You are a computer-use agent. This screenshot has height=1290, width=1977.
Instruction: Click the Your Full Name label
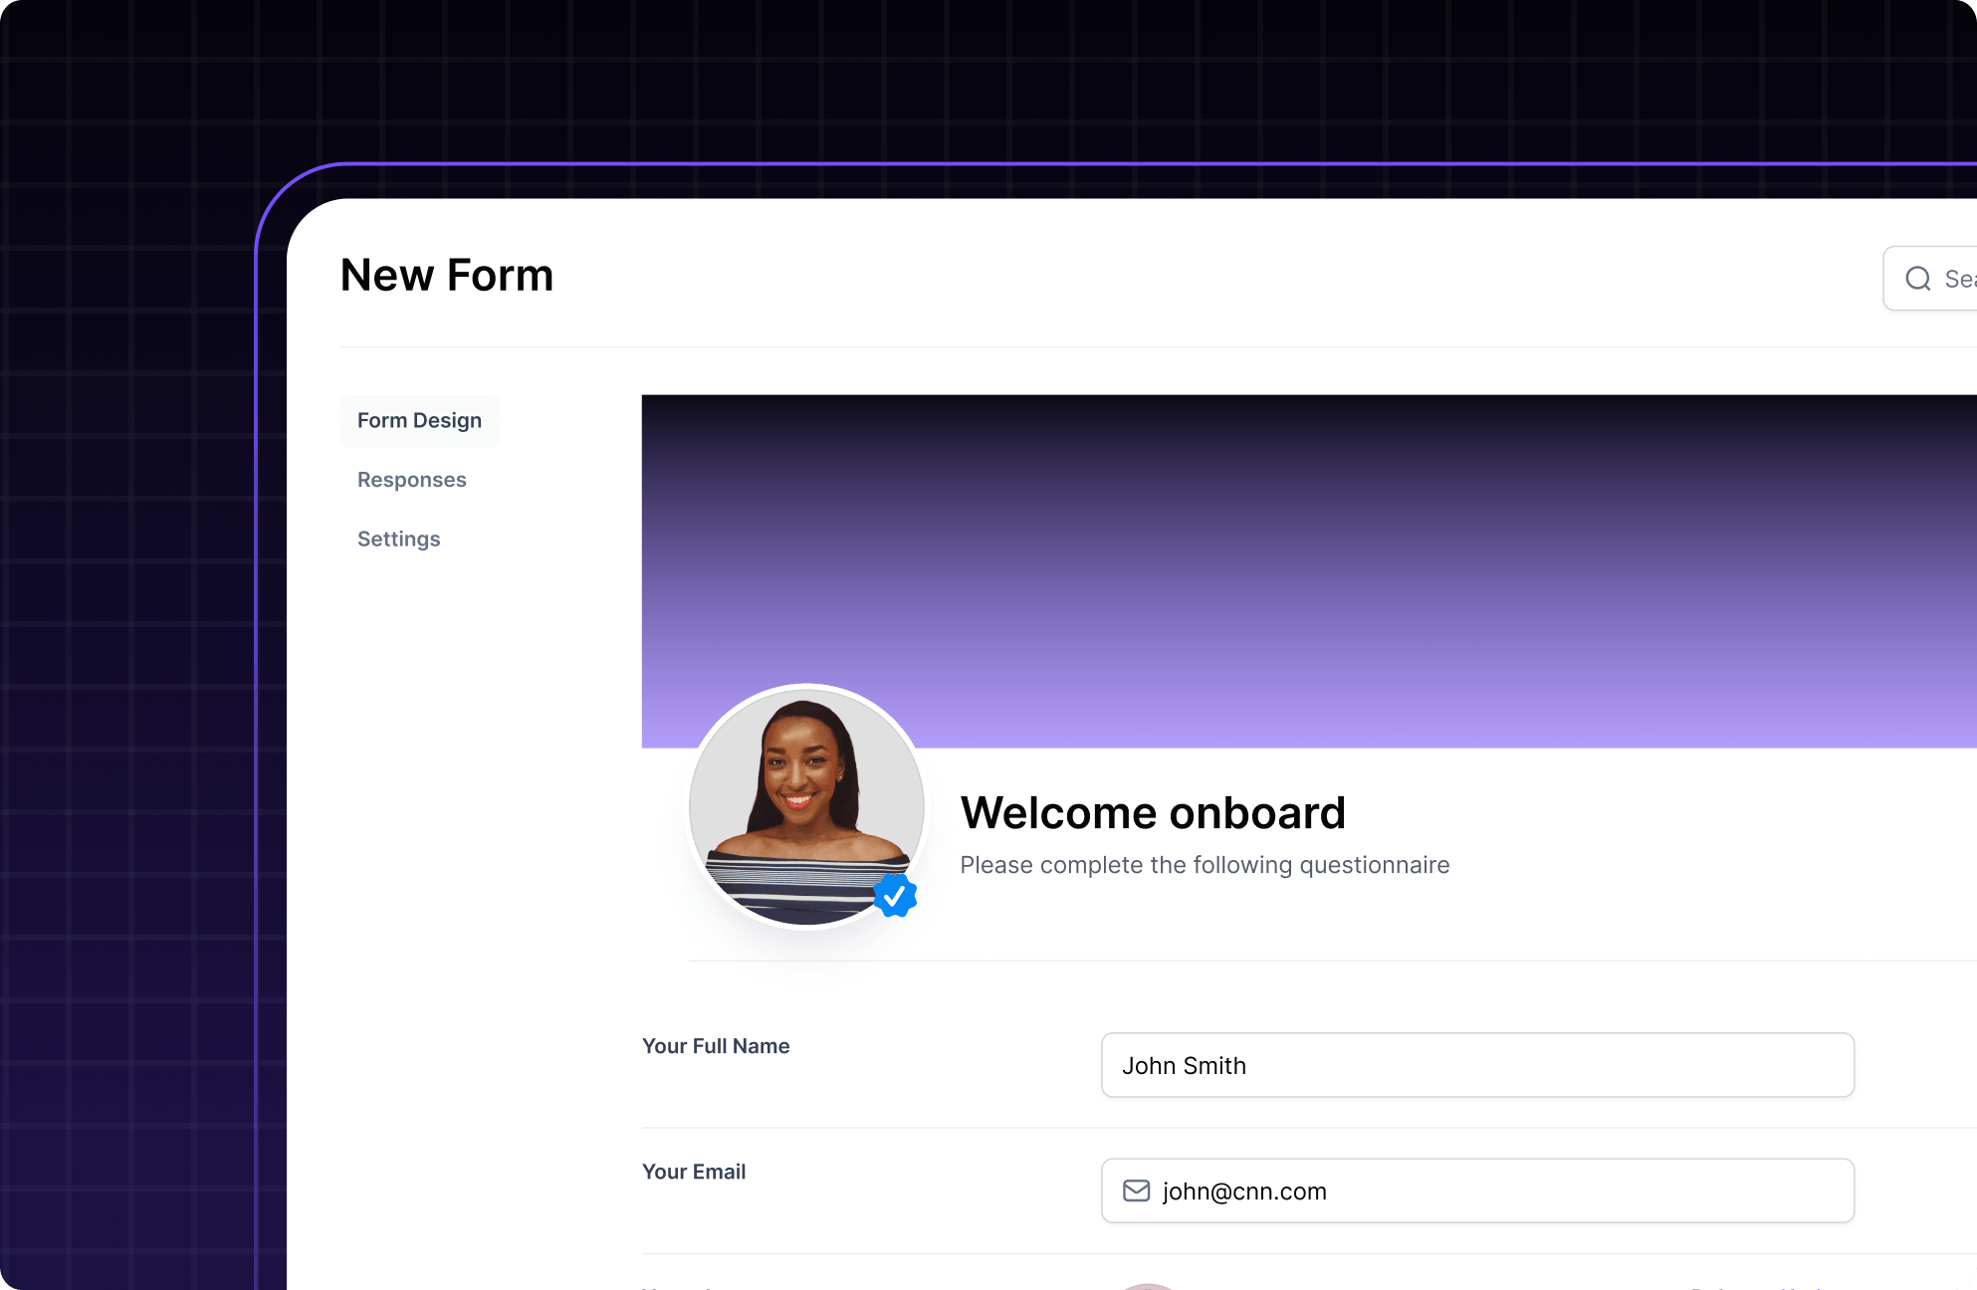click(x=715, y=1046)
